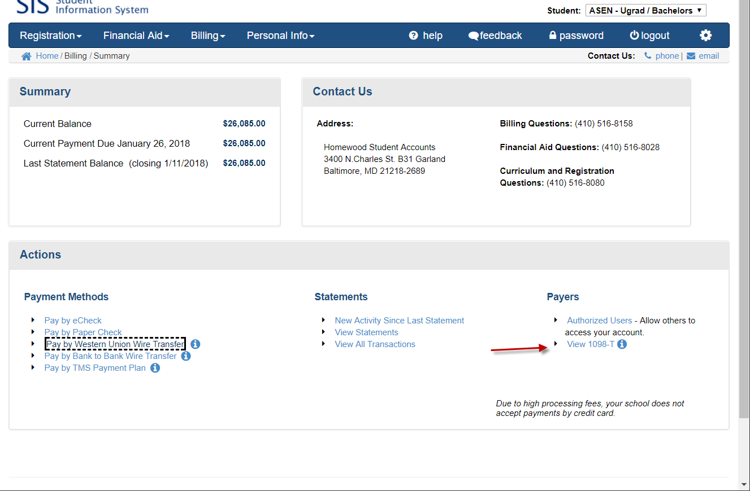Click Registration phone number (410) 516-8080
This screenshot has width=750, height=491.
[575, 183]
